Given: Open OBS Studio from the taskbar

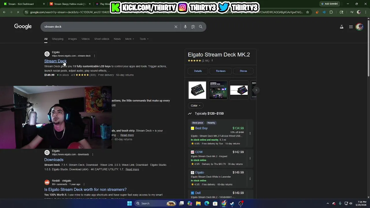Looking at the screenshot, I should pyautogui.click(x=240, y=203).
